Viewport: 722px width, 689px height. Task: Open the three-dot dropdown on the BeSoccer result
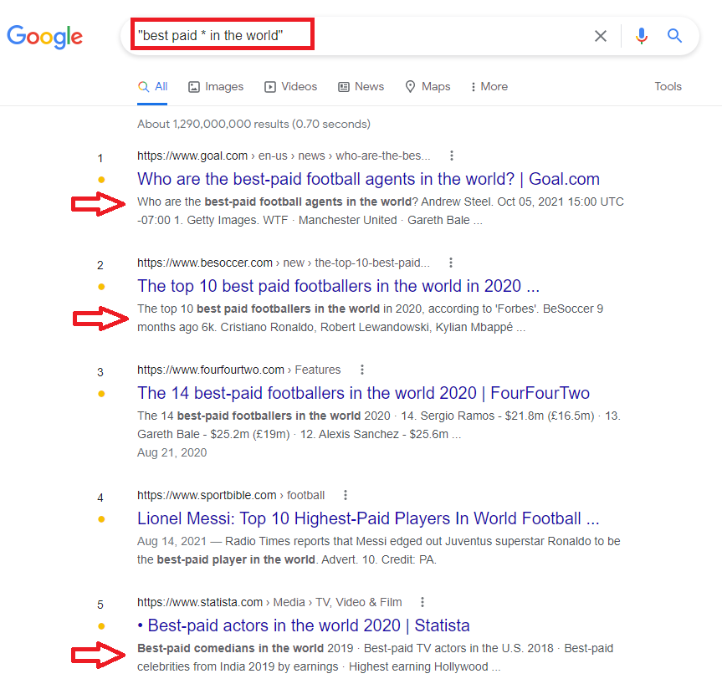click(451, 262)
